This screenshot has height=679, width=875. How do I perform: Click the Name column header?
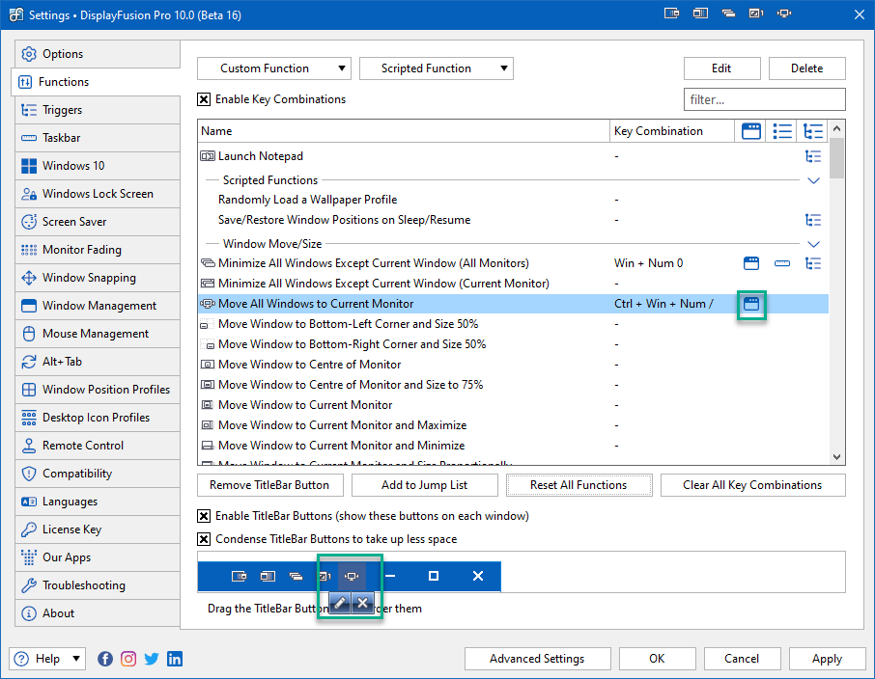pyautogui.click(x=404, y=131)
